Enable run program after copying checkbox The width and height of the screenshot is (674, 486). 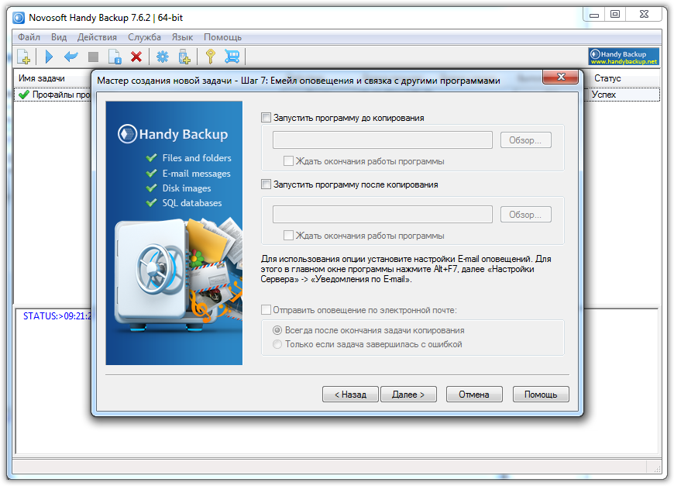(x=266, y=184)
